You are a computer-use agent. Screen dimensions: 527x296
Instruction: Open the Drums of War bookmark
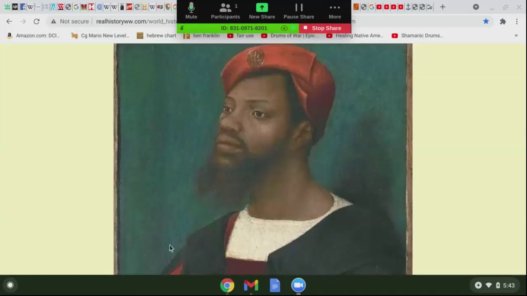(x=290, y=35)
